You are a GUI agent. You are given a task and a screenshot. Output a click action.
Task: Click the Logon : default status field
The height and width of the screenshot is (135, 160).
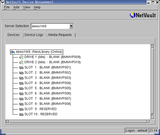pyautogui.click(x=136, y=131)
